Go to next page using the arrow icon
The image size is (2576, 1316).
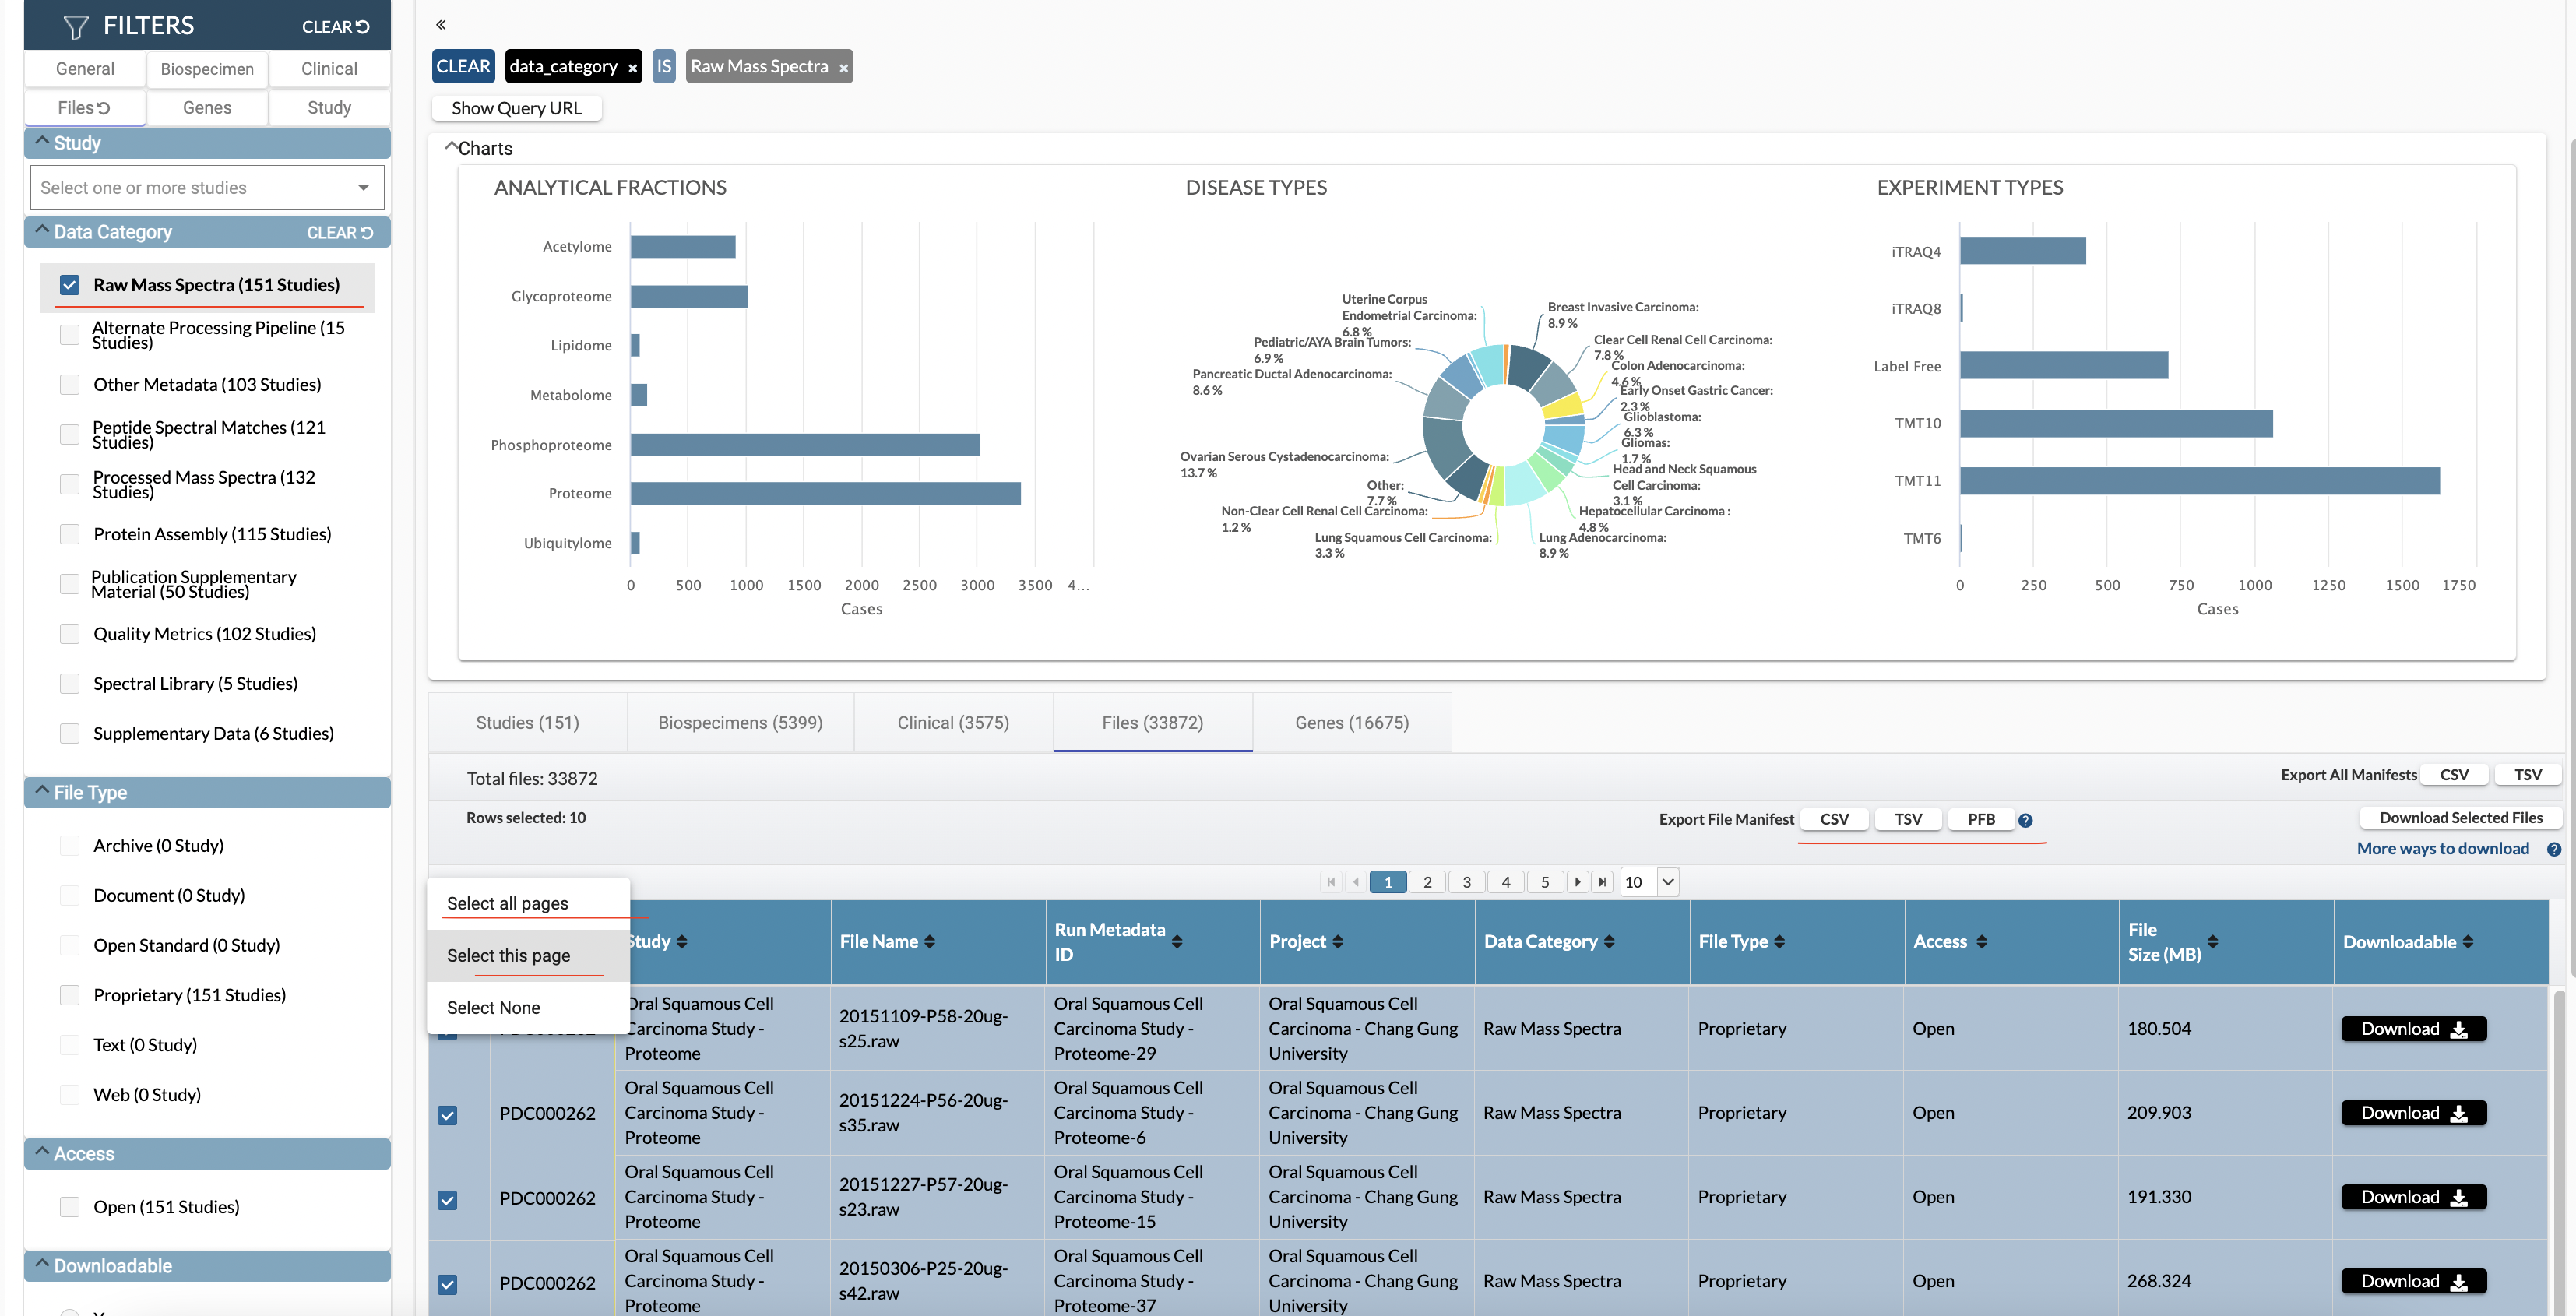click(1577, 882)
